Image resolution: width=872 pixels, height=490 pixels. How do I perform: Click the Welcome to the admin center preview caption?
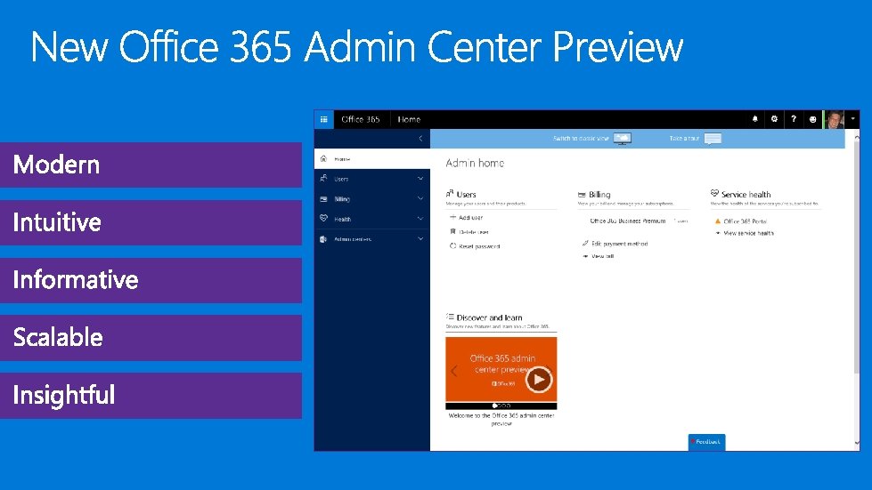coord(501,419)
